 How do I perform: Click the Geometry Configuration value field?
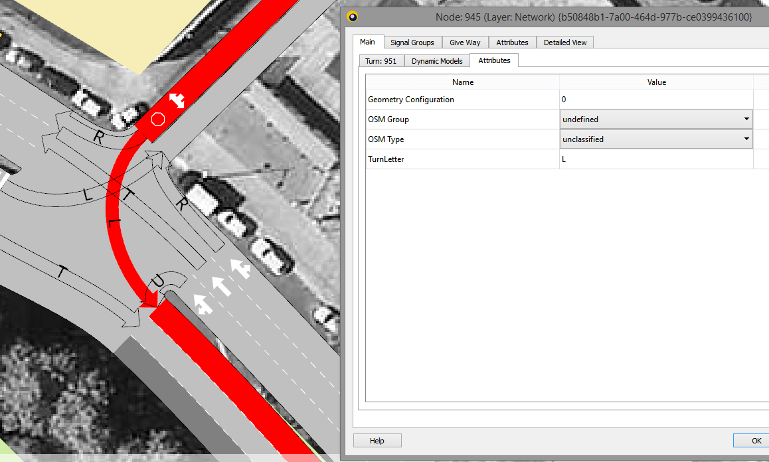pyautogui.click(x=656, y=100)
